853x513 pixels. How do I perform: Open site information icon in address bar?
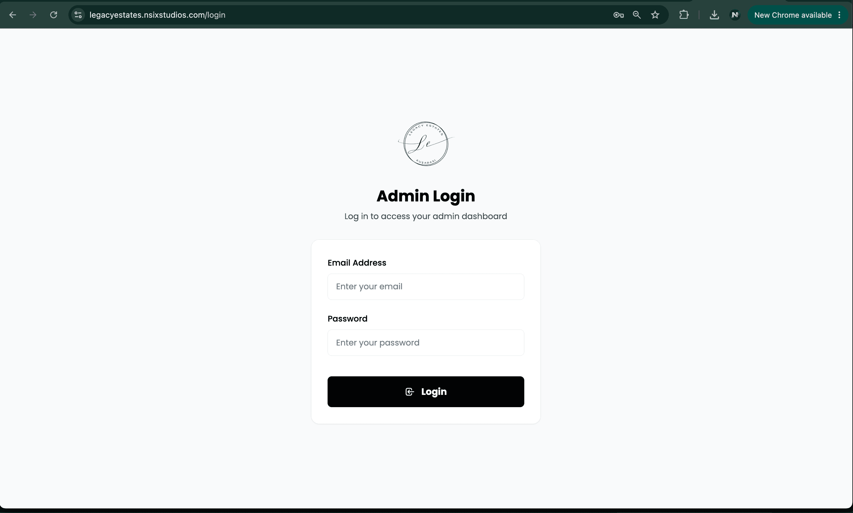pyautogui.click(x=78, y=15)
